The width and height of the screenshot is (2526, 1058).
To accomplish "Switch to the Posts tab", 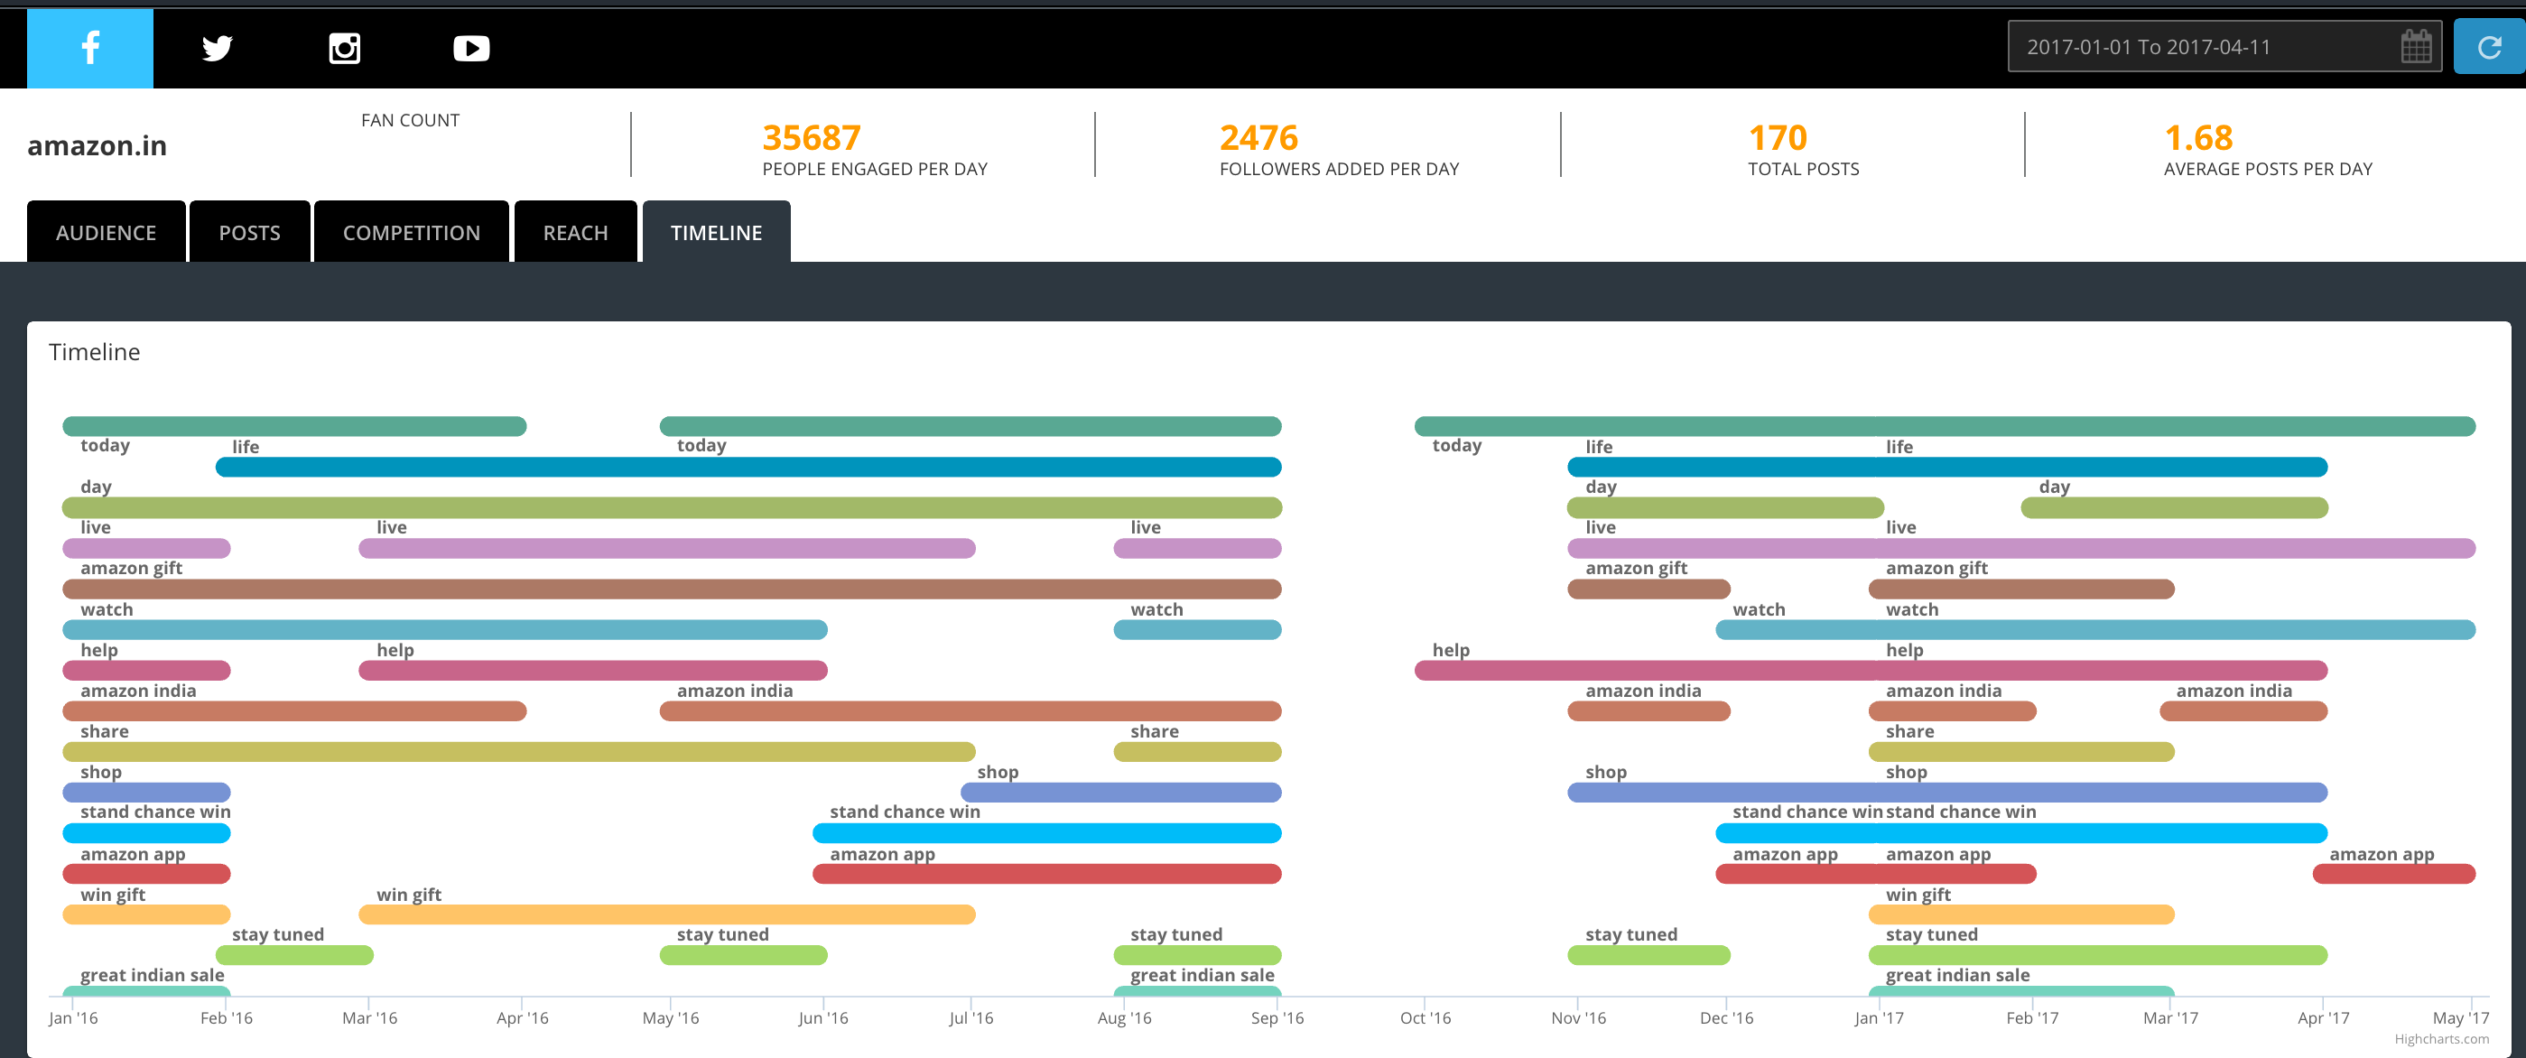I will pos(249,232).
